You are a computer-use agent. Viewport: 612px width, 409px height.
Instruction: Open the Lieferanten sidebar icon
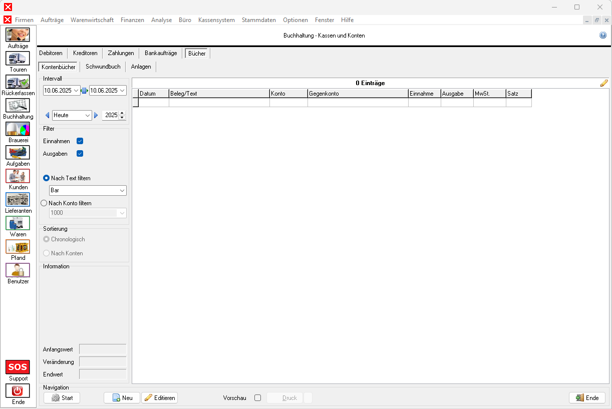18,200
